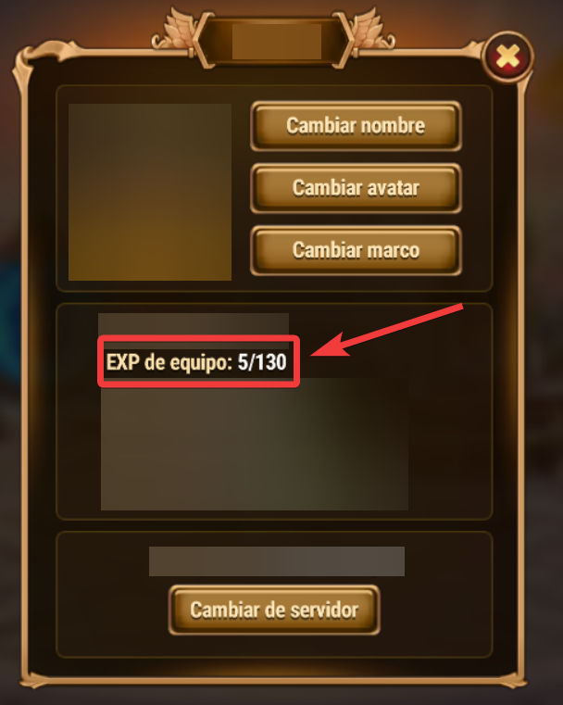563x705 pixels.
Task: Click the 5/130 experience value
Action: click(262, 362)
